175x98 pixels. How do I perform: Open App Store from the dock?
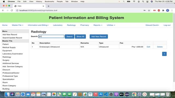pyautogui.click(x=101, y=94)
